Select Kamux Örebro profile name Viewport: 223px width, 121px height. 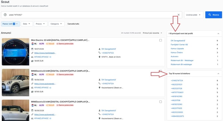177,53
